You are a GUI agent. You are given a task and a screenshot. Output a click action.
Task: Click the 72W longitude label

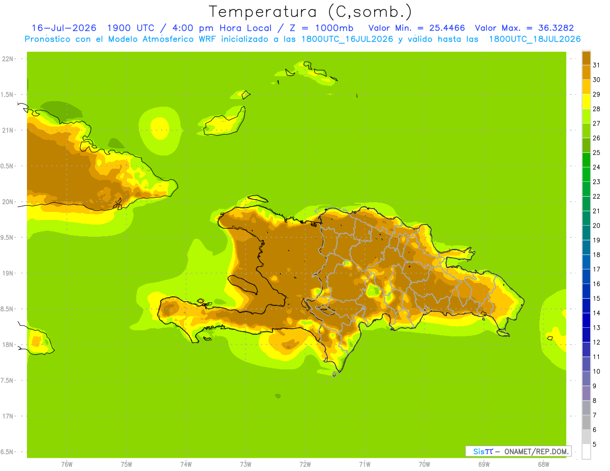(x=305, y=464)
